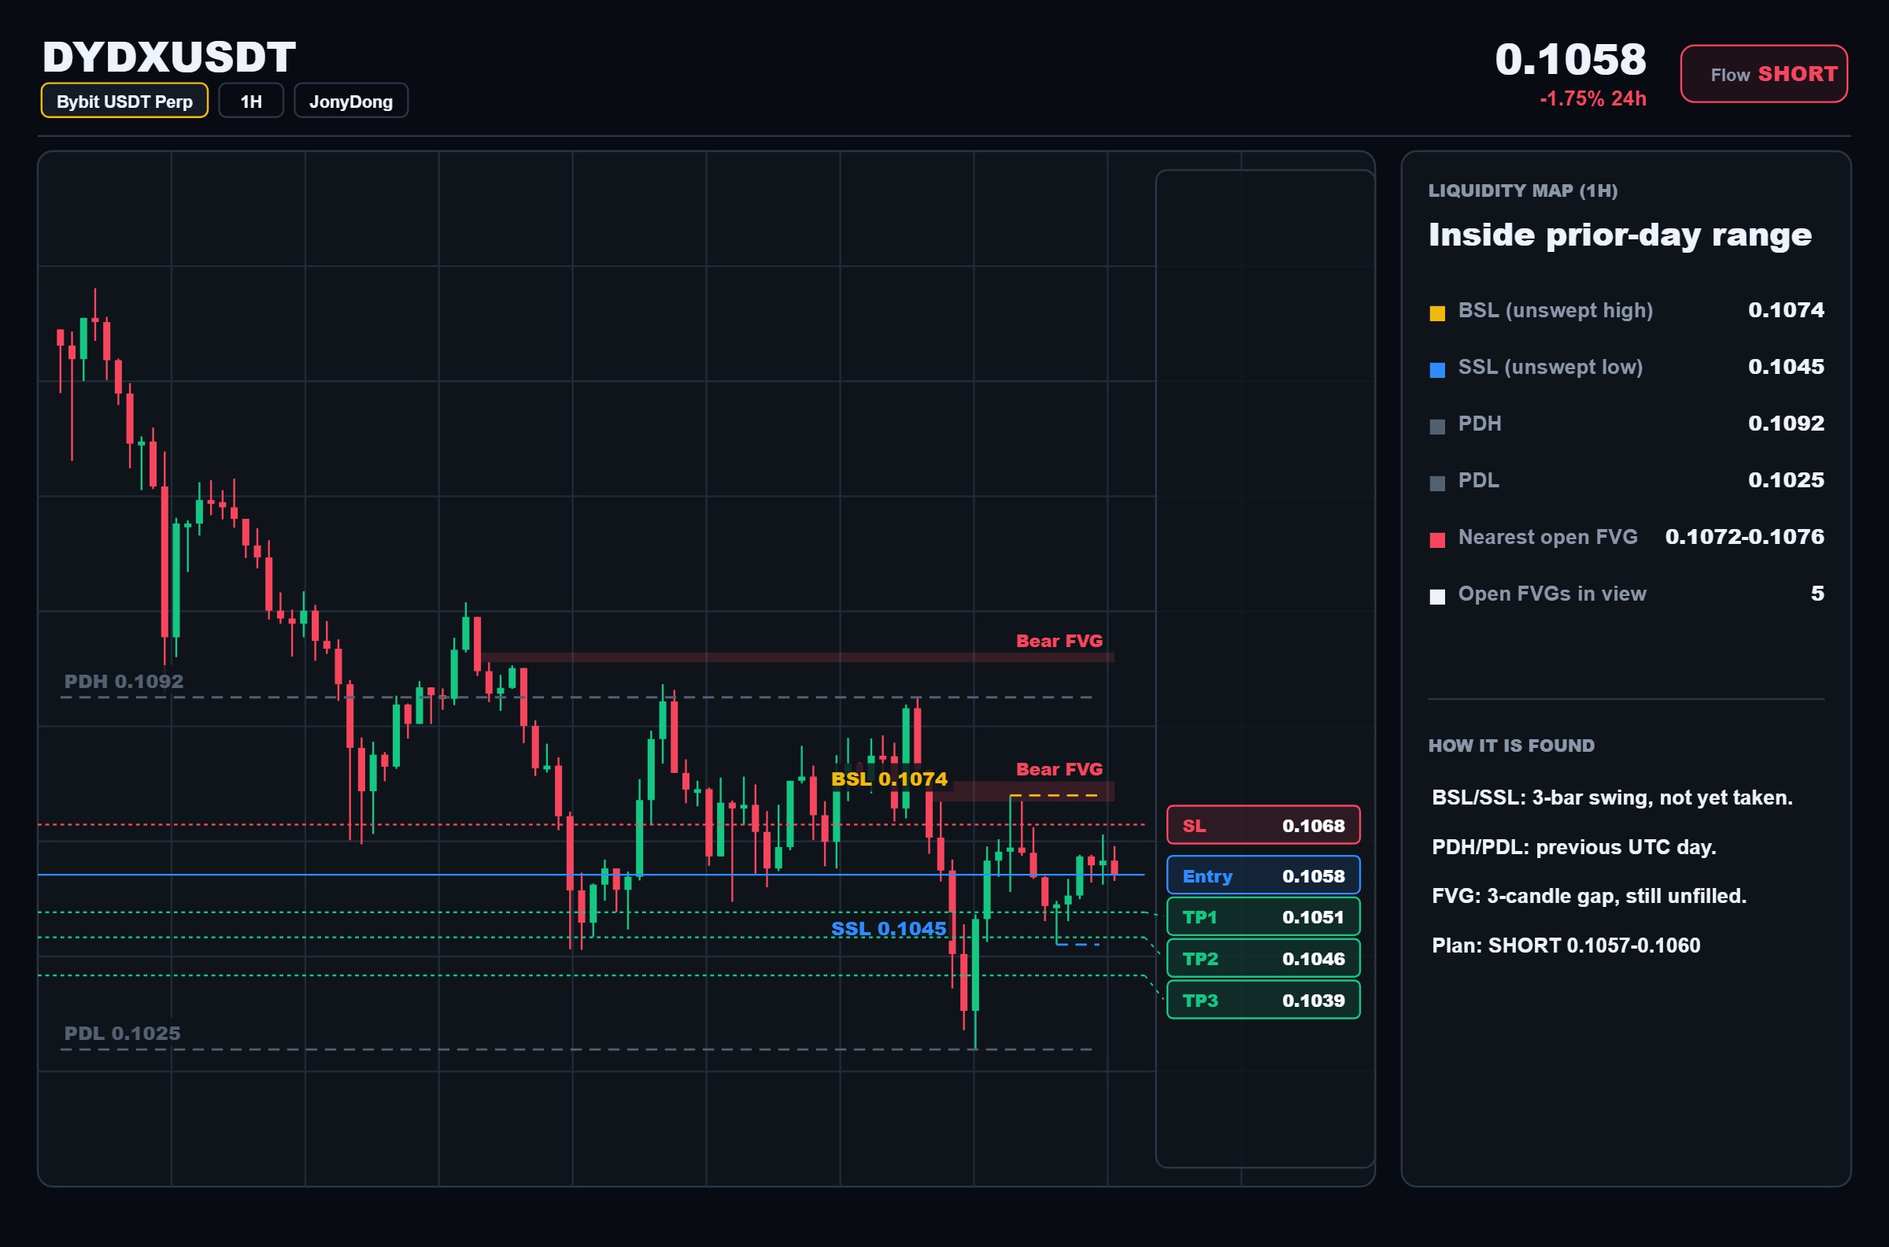Click the 0.1072-0.1076 FVG value
The width and height of the screenshot is (1889, 1247).
point(1744,537)
